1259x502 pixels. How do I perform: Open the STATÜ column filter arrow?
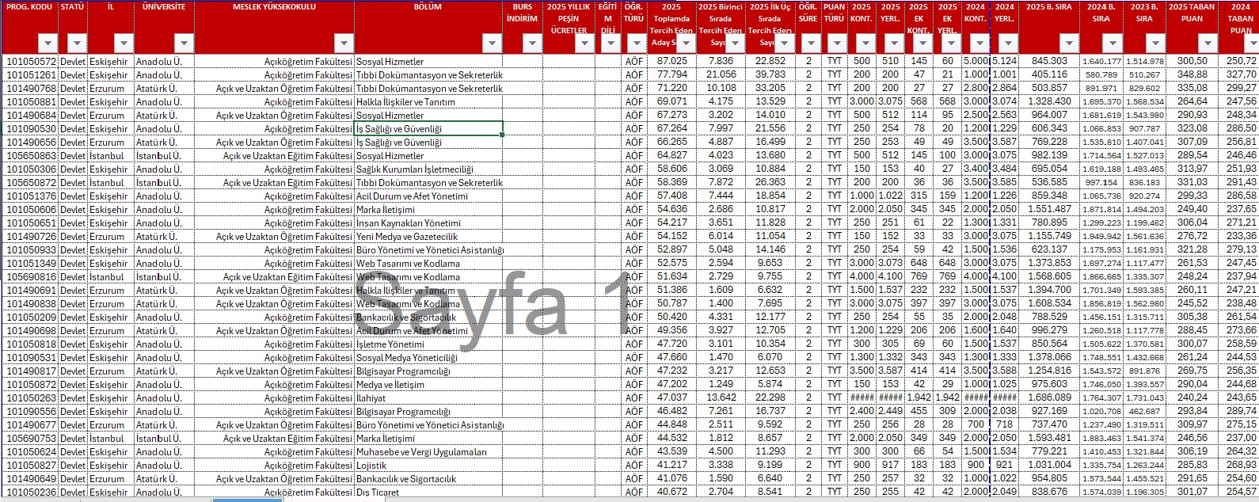[77, 43]
